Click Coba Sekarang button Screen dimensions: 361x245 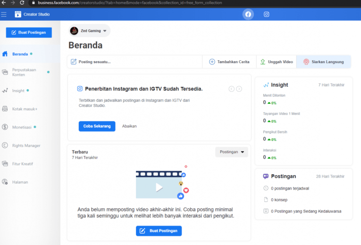pyautogui.click(x=97, y=126)
